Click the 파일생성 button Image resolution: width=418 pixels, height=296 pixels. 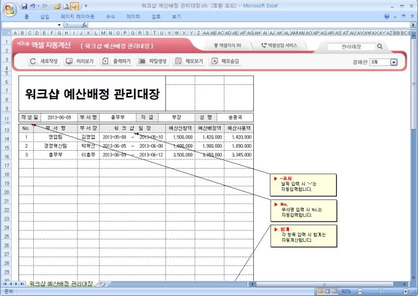click(x=152, y=61)
